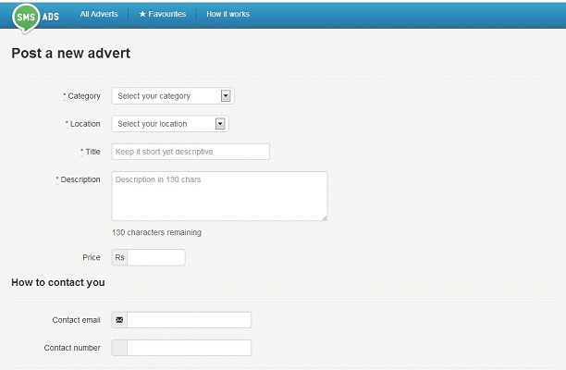Click inside the Description text area
This screenshot has height=370, width=566.
[219, 196]
